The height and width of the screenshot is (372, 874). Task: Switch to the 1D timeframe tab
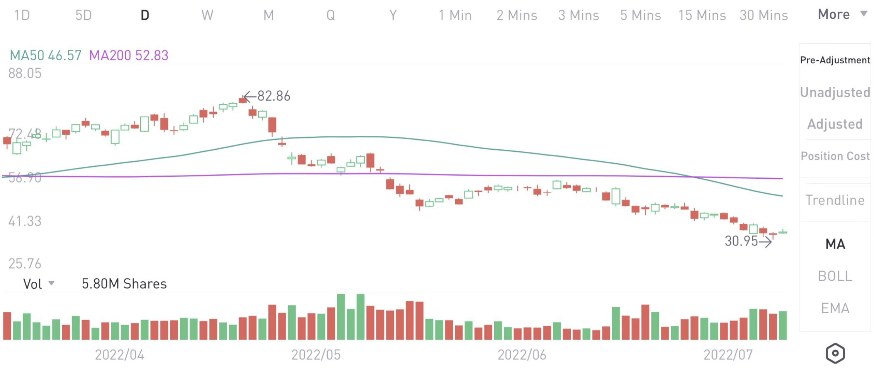click(22, 15)
